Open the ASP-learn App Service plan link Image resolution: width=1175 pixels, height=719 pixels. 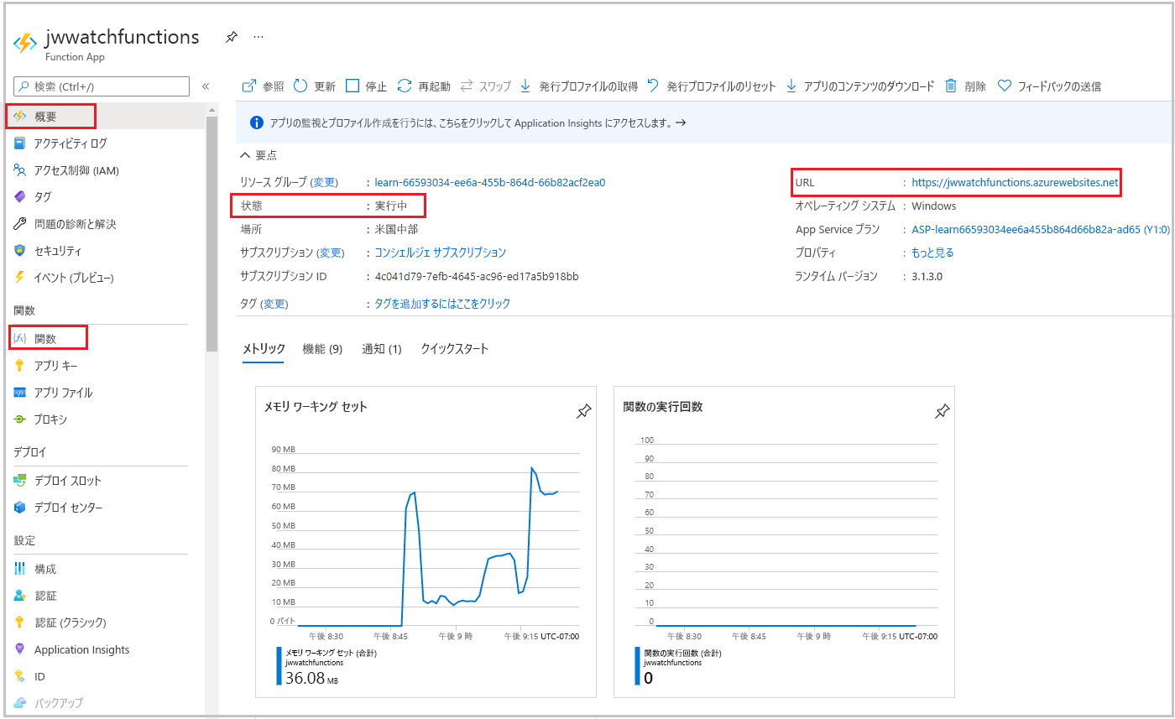coord(1041,229)
